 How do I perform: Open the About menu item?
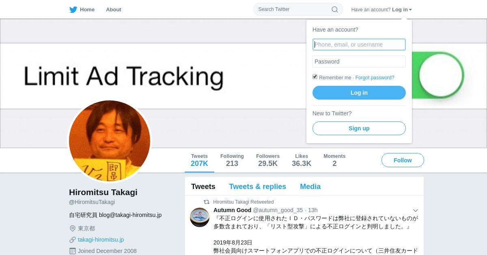pos(114,10)
